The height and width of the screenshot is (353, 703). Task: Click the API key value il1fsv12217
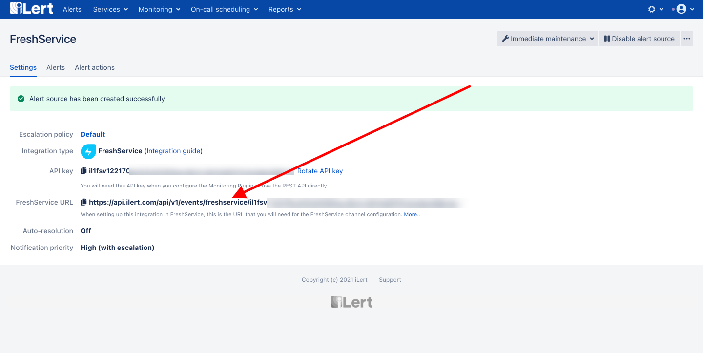click(x=109, y=171)
